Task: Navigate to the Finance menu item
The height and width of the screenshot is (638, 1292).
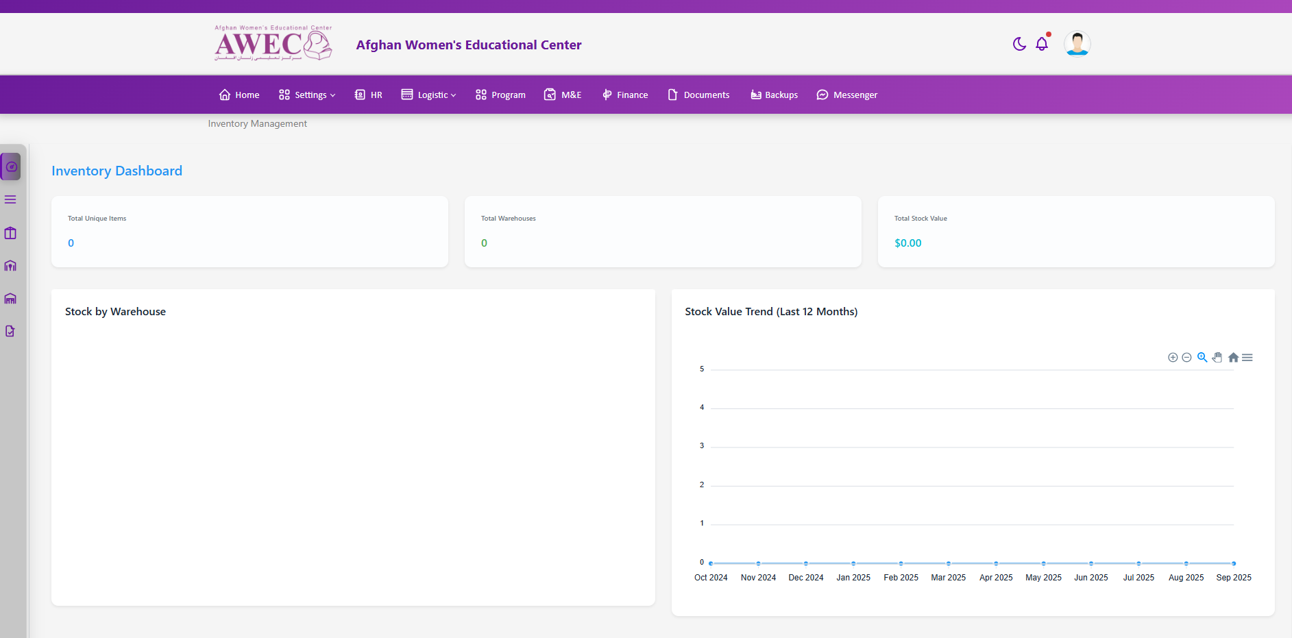Action: coord(624,95)
